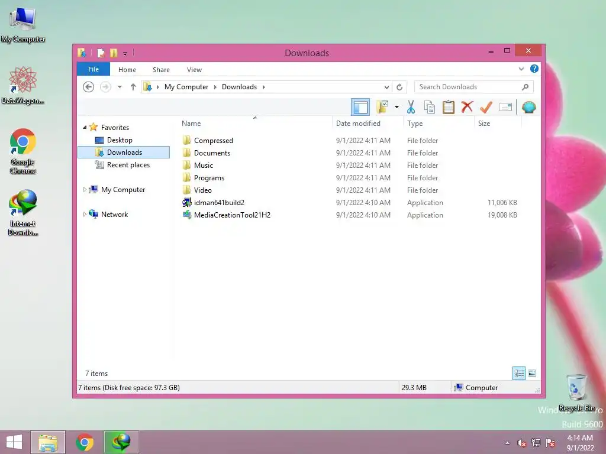Expand the Network tree node
606x454 pixels.
(85, 214)
